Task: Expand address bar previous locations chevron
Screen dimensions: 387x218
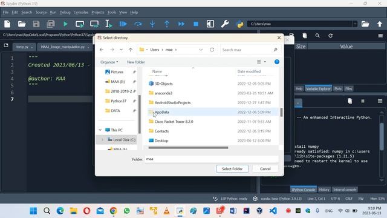Action: click(x=201, y=50)
